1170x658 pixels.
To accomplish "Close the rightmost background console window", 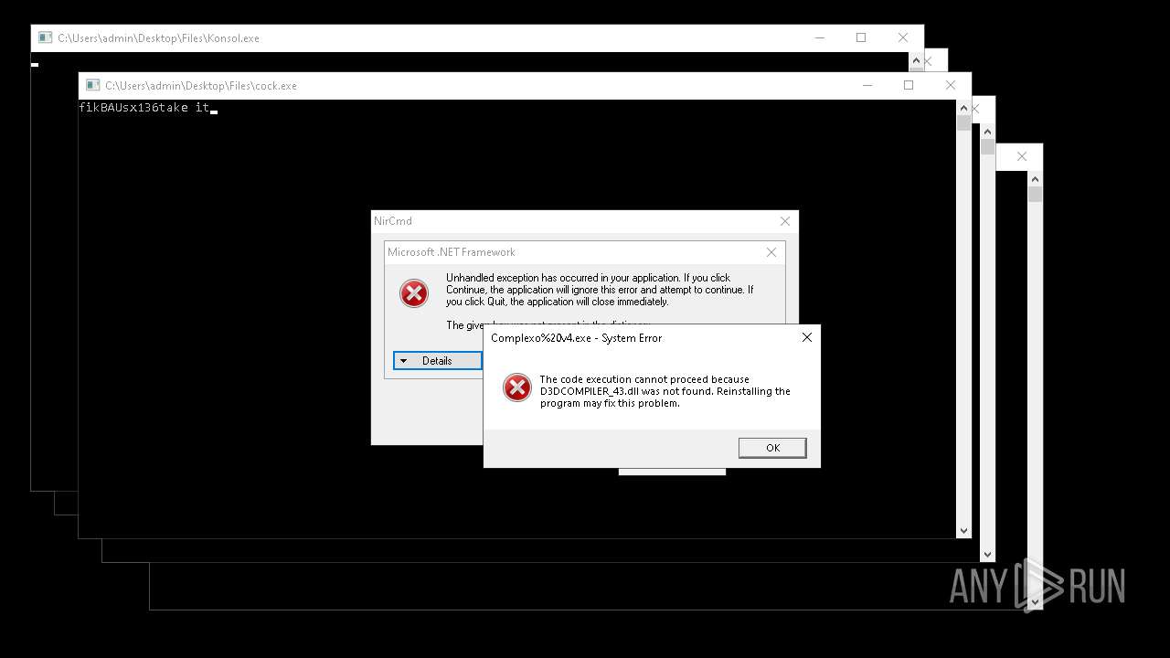I will [1022, 156].
